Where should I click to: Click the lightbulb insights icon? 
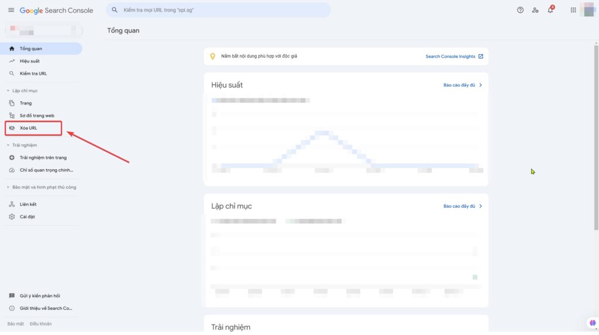(x=213, y=57)
